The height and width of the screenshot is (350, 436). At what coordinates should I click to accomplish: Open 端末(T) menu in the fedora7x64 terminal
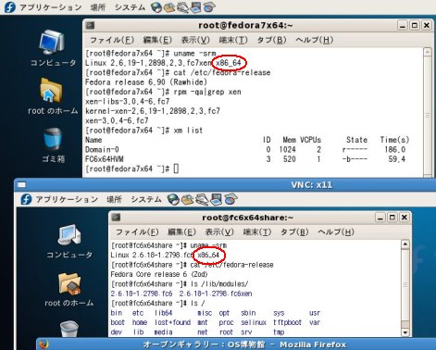pyautogui.click(x=233, y=40)
